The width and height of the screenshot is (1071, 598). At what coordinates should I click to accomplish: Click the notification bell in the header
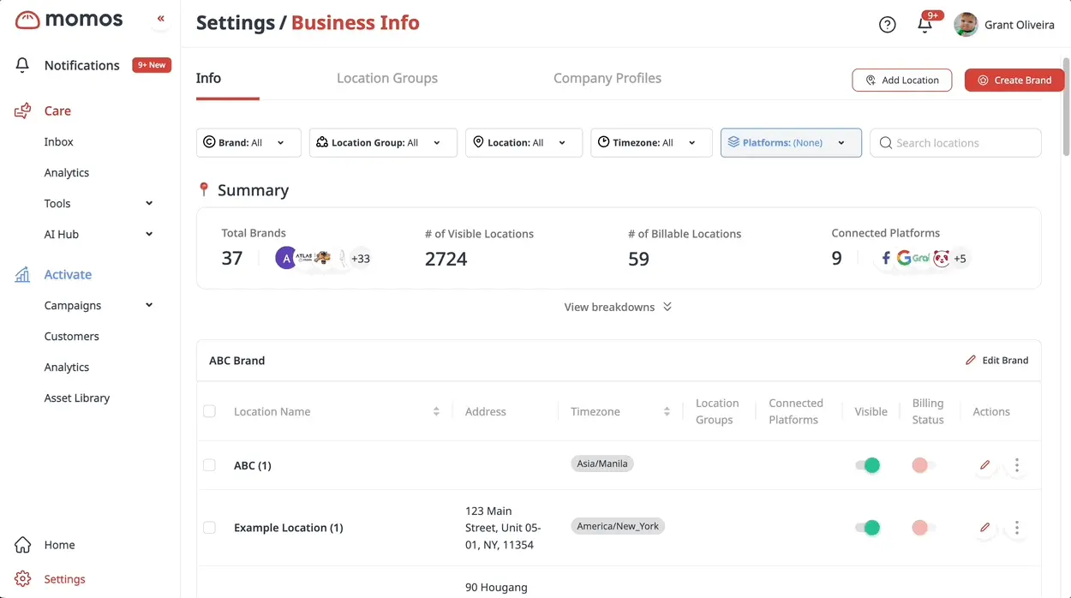pyautogui.click(x=924, y=25)
